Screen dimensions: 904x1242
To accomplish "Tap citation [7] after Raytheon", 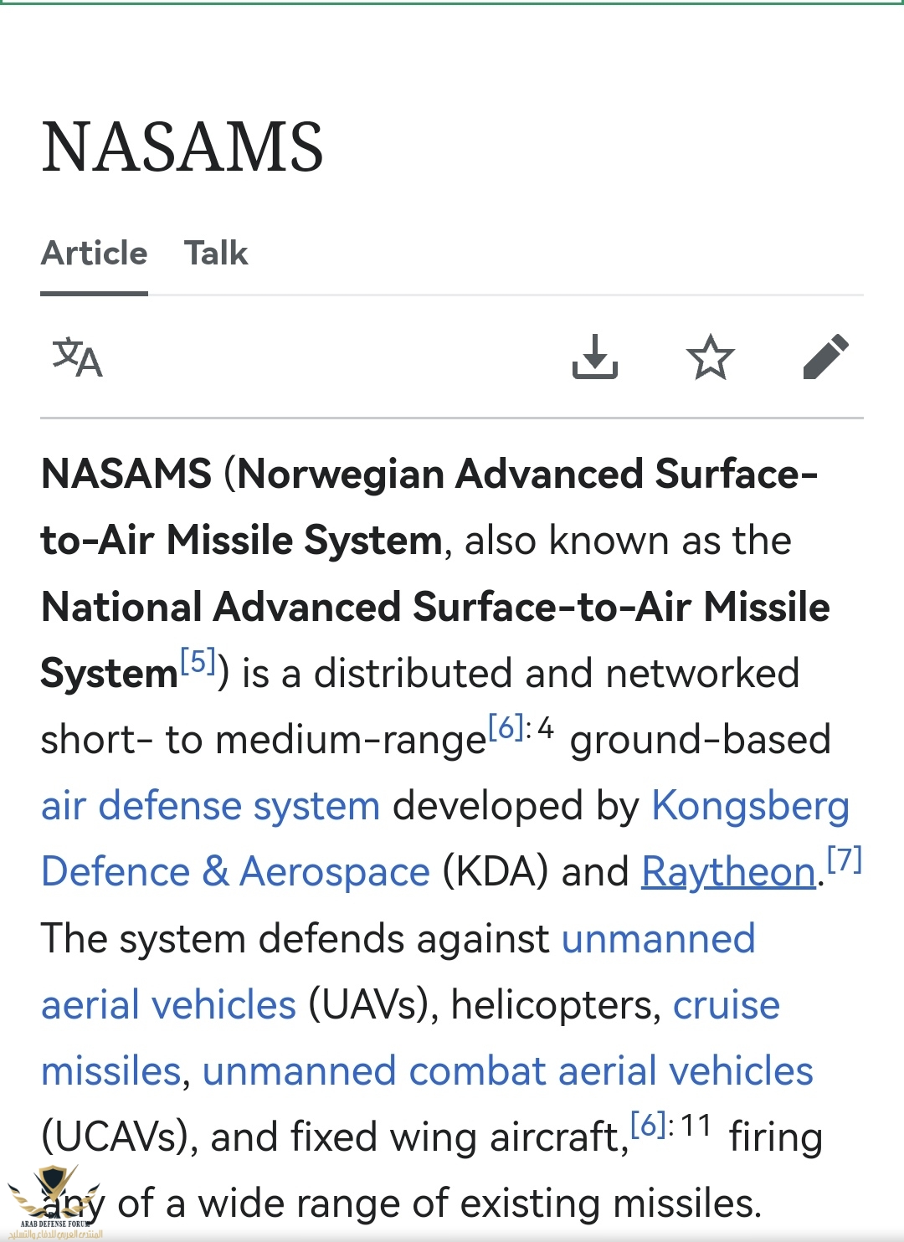I will [844, 860].
